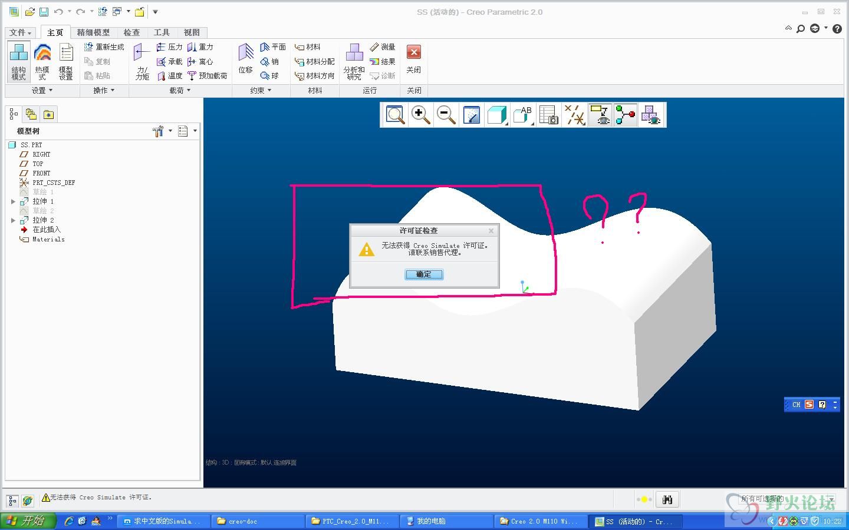Click the Open folder icon in quick access
The width and height of the screenshot is (849, 530).
point(29,11)
